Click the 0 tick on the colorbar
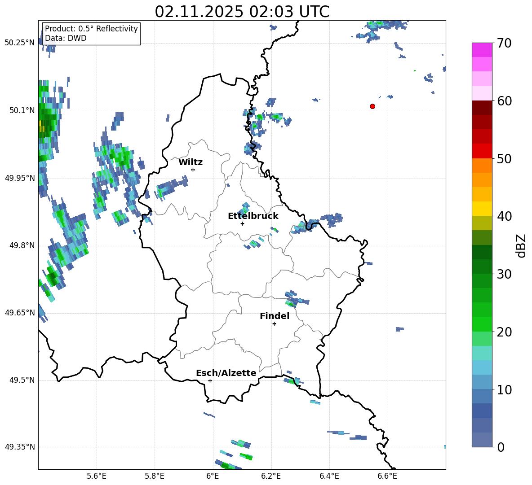This screenshot has height=485, width=532. tap(501, 447)
